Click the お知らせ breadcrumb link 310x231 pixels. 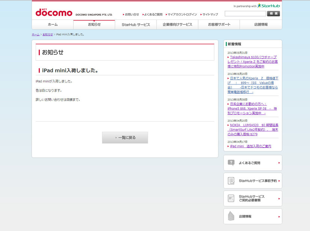(x=48, y=34)
